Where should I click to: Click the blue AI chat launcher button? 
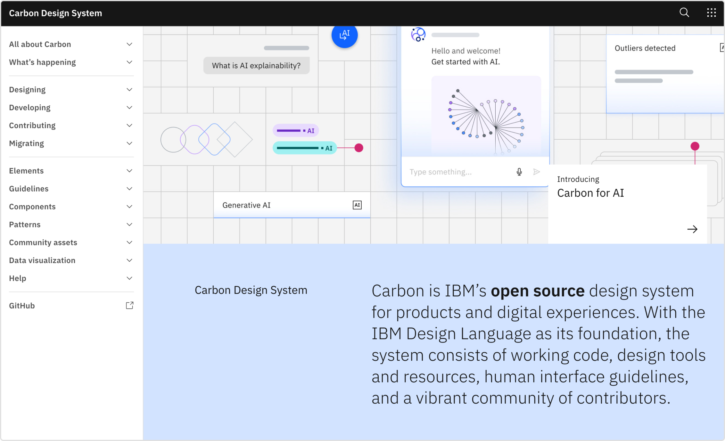tap(344, 35)
